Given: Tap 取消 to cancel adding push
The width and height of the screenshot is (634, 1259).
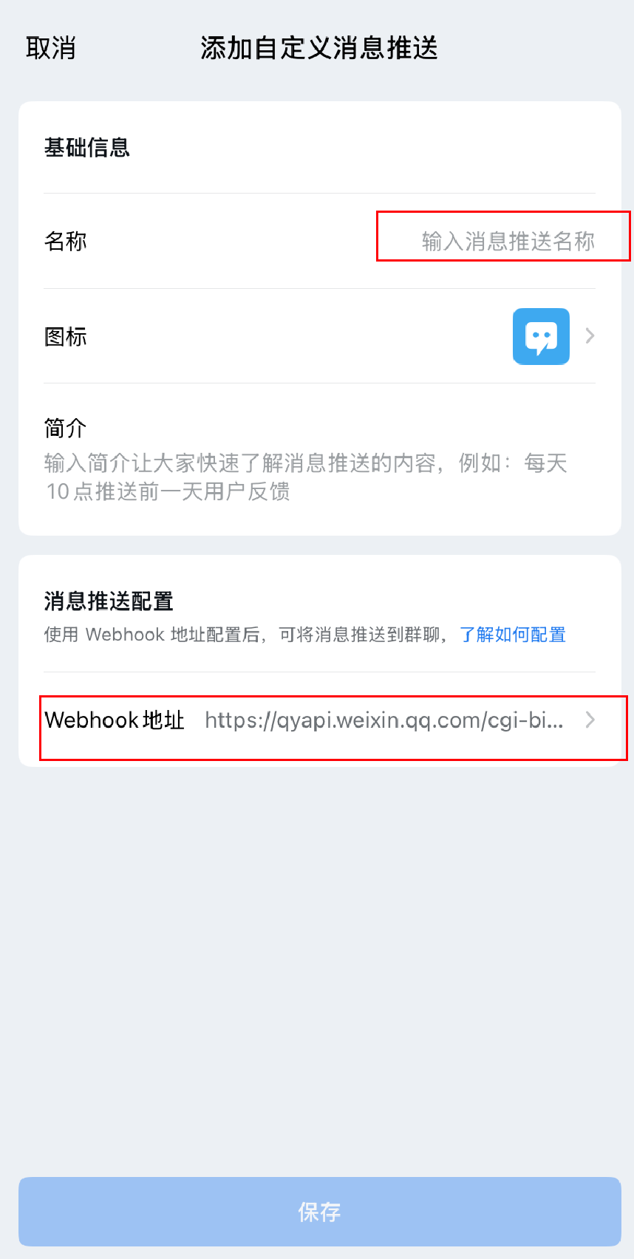Looking at the screenshot, I should (x=51, y=48).
